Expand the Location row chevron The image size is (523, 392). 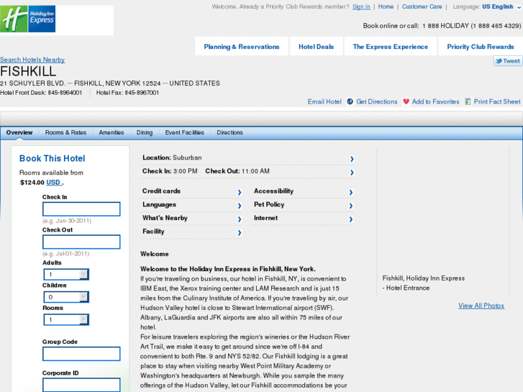coord(352,159)
